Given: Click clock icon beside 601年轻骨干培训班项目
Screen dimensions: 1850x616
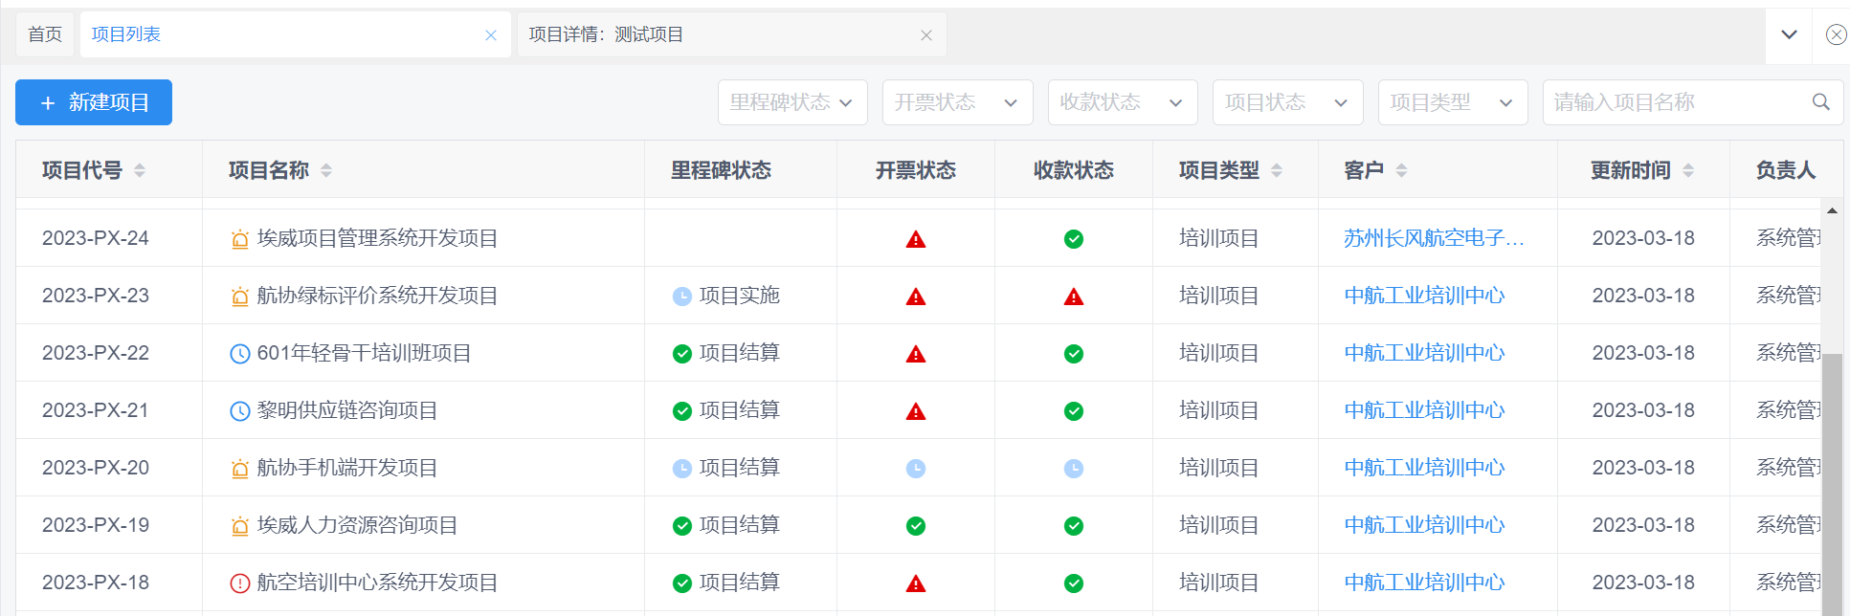Looking at the screenshot, I should tap(239, 354).
